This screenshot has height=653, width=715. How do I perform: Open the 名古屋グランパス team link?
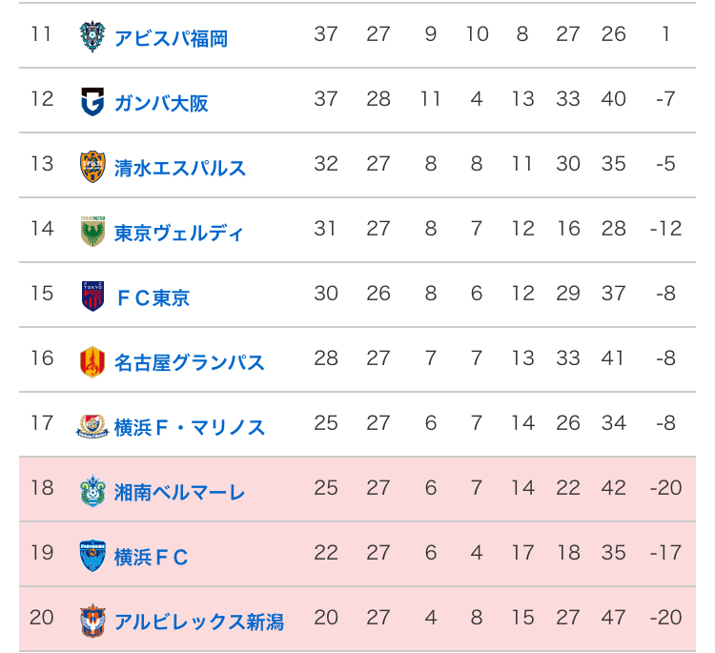[190, 362]
